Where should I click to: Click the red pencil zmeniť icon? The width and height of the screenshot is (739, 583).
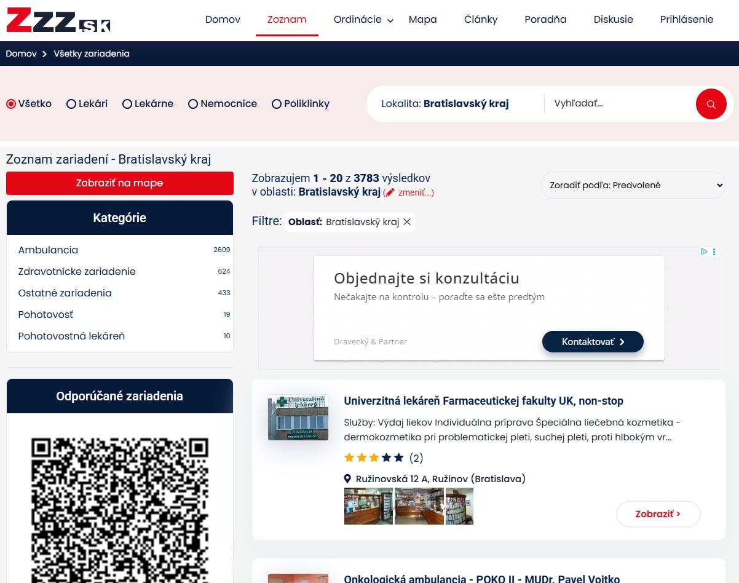coord(390,192)
